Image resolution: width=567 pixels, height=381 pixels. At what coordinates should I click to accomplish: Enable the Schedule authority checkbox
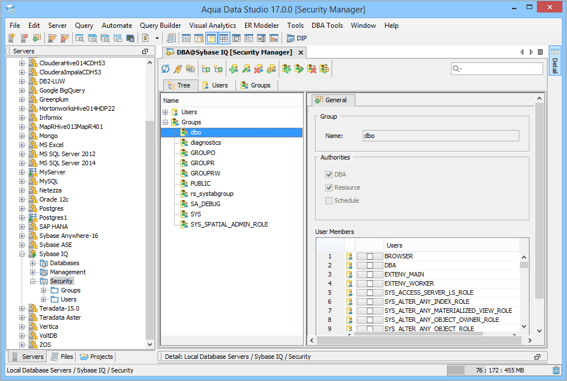[329, 200]
